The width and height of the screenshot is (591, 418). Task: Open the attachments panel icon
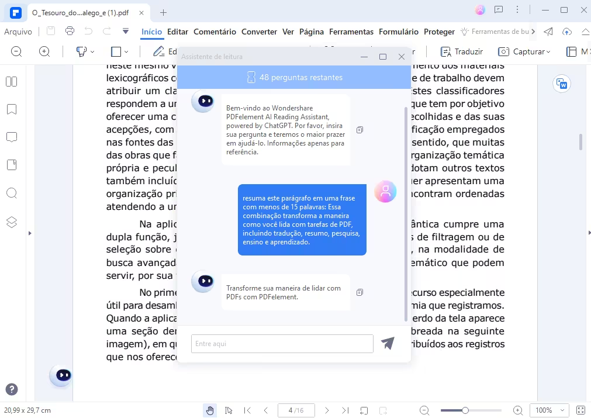click(12, 165)
